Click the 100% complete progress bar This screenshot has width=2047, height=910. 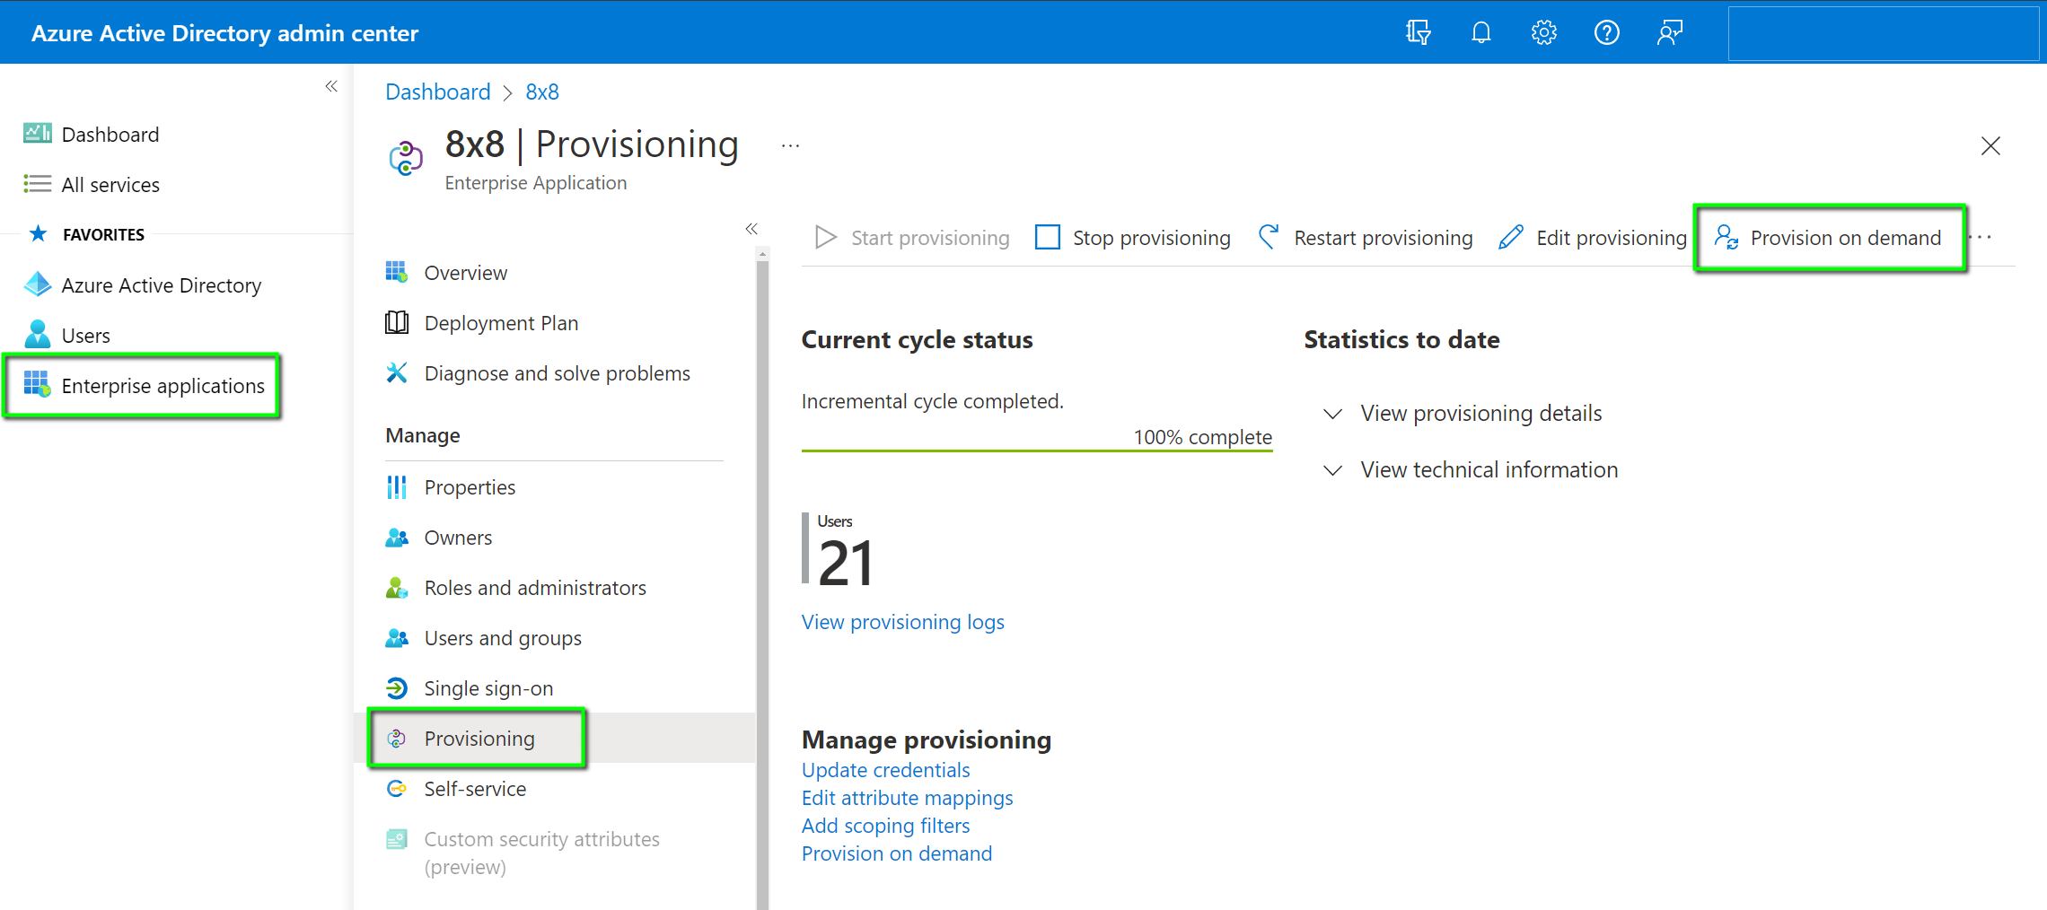pos(1037,450)
